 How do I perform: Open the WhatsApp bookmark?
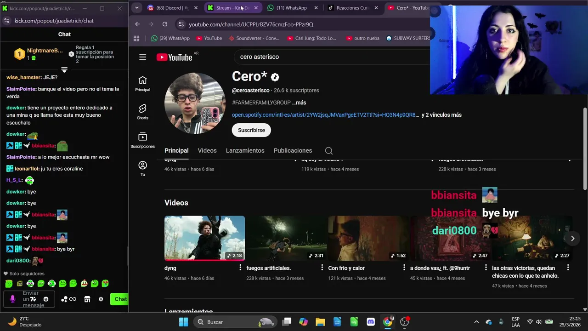pyautogui.click(x=170, y=38)
